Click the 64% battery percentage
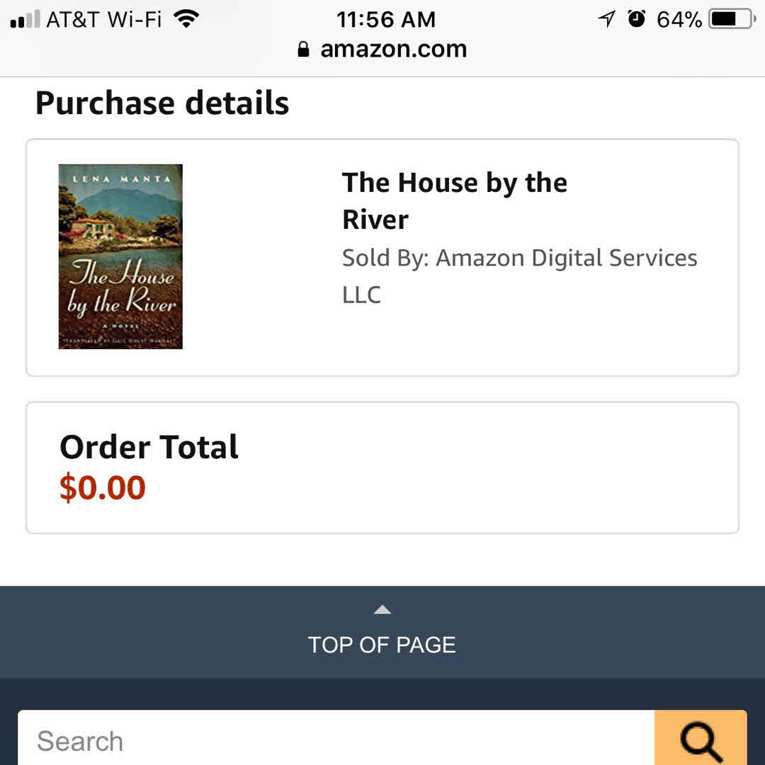 pos(679,19)
